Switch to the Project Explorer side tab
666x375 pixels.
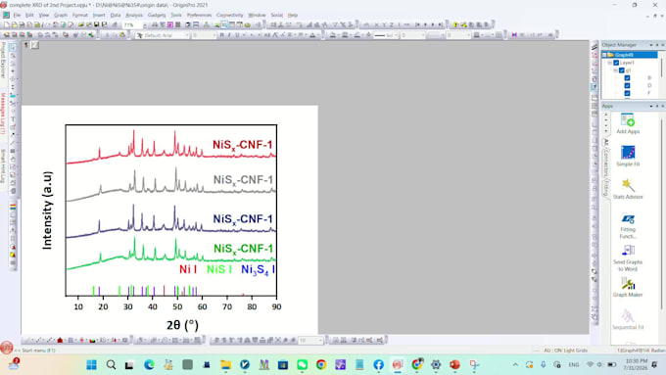coord(3,60)
